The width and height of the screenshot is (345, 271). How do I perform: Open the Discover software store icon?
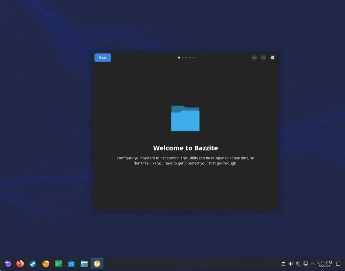pos(71,263)
